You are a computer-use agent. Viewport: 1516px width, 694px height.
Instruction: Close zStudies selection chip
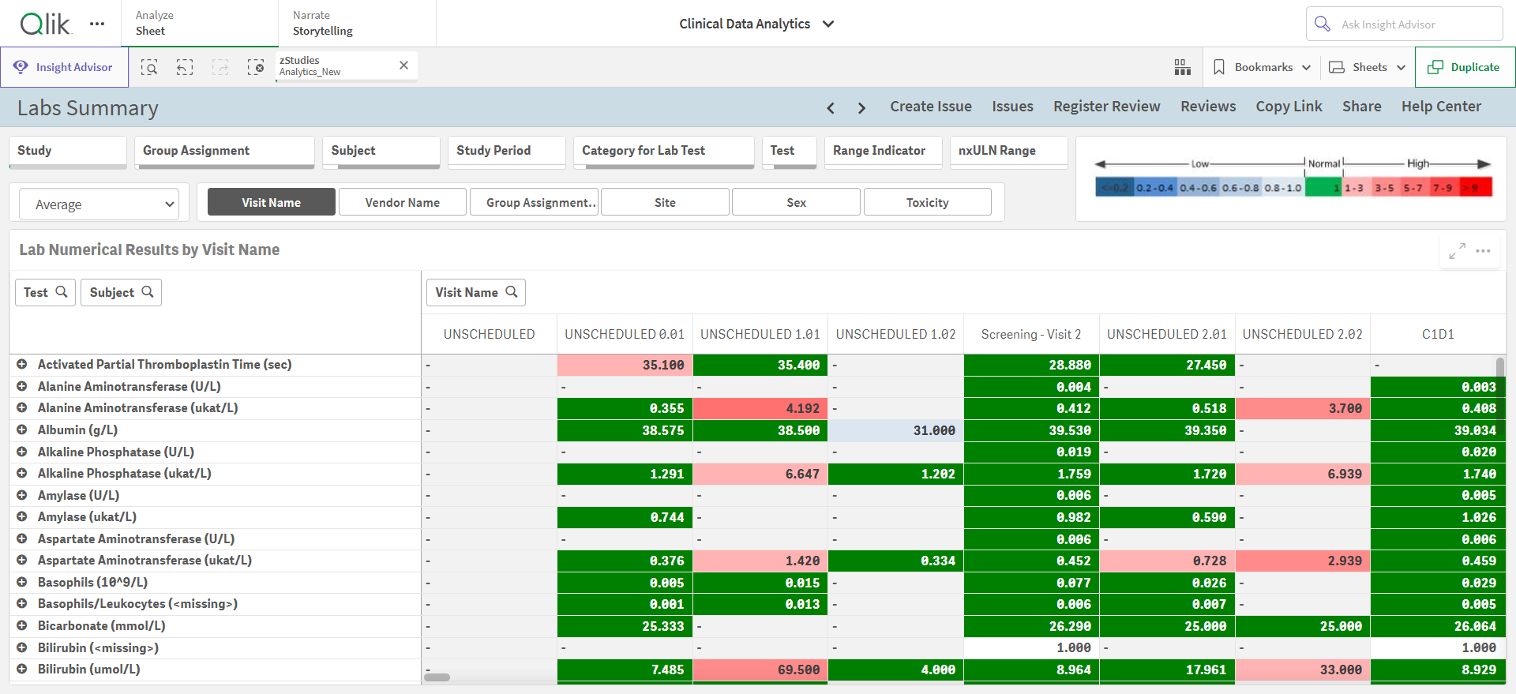pos(403,66)
